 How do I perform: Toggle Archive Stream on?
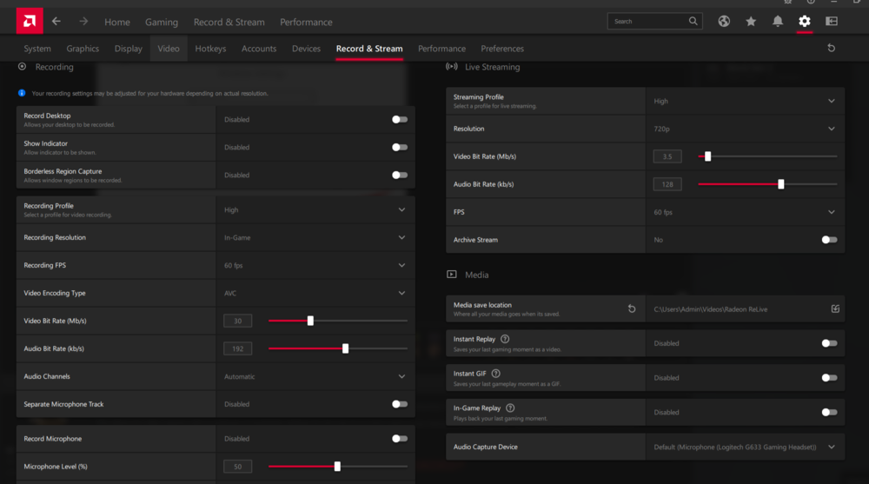coord(829,240)
